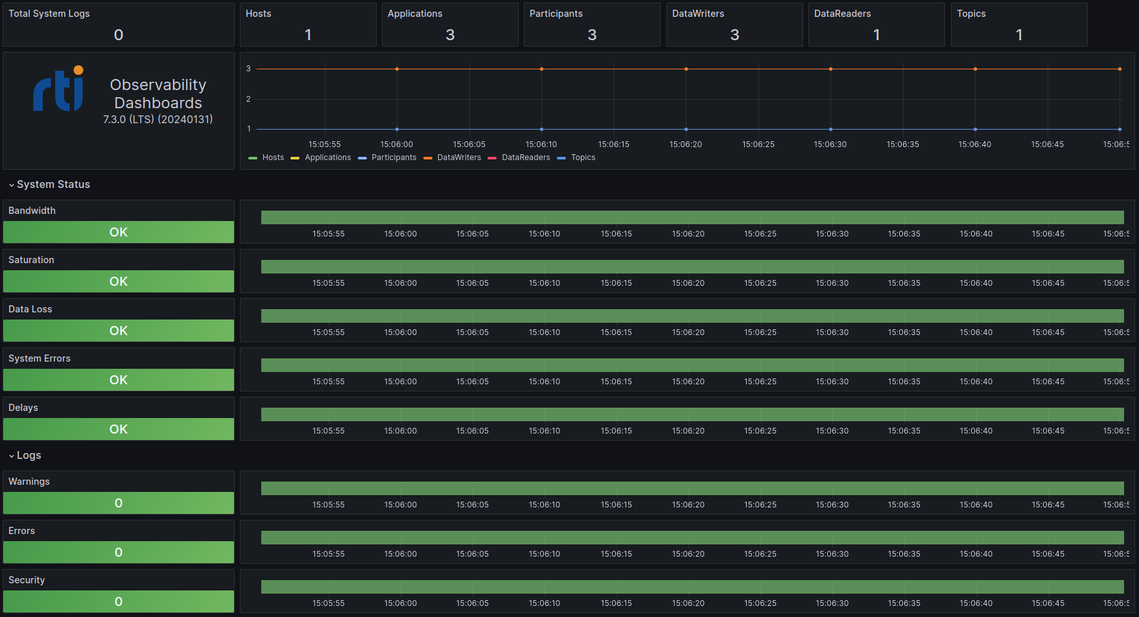Click the Applications count panel
Screen dimensions: 1139x617
coord(450,25)
